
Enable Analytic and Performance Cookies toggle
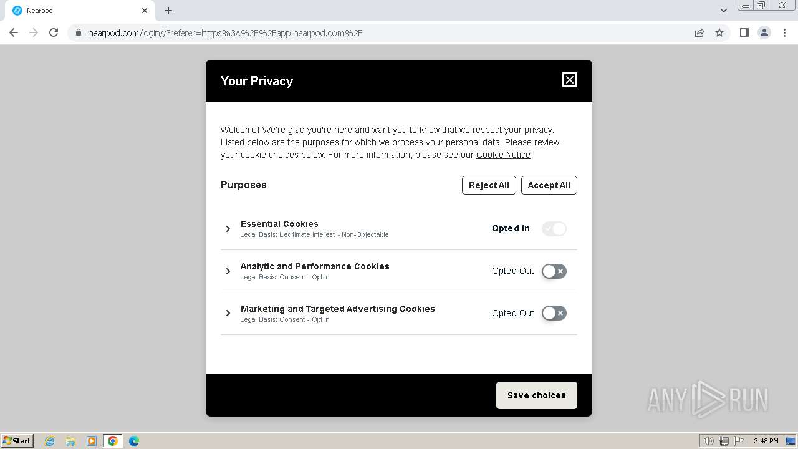pyautogui.click(x=554, y=271)
